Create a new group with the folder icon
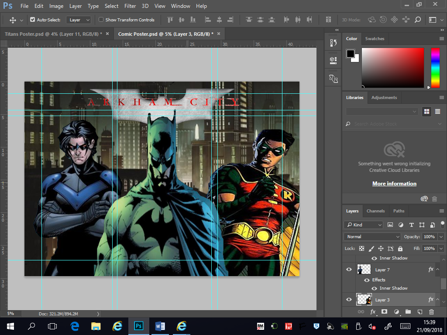 tap(408, 312)
